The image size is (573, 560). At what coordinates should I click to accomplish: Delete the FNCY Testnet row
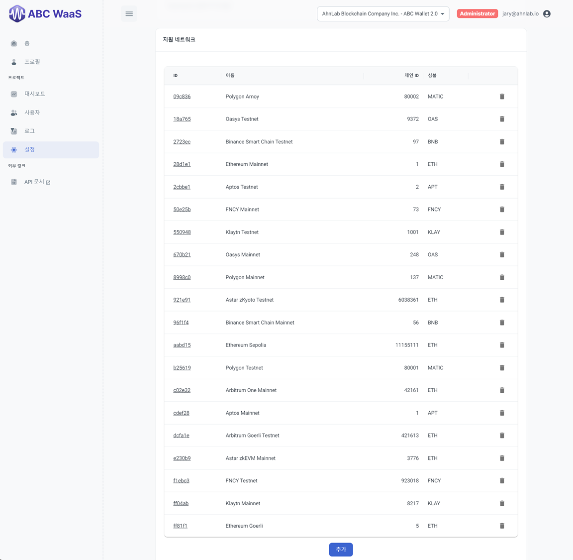pos(502,481)
